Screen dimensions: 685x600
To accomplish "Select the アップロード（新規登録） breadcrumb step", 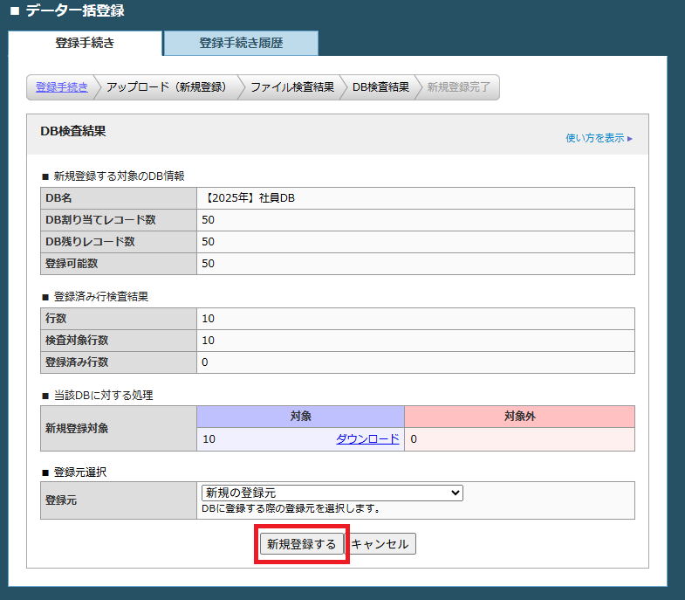I will coord(167,87).
